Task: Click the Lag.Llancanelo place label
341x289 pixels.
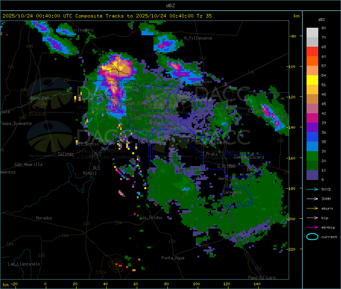Action: coord(24,264)
